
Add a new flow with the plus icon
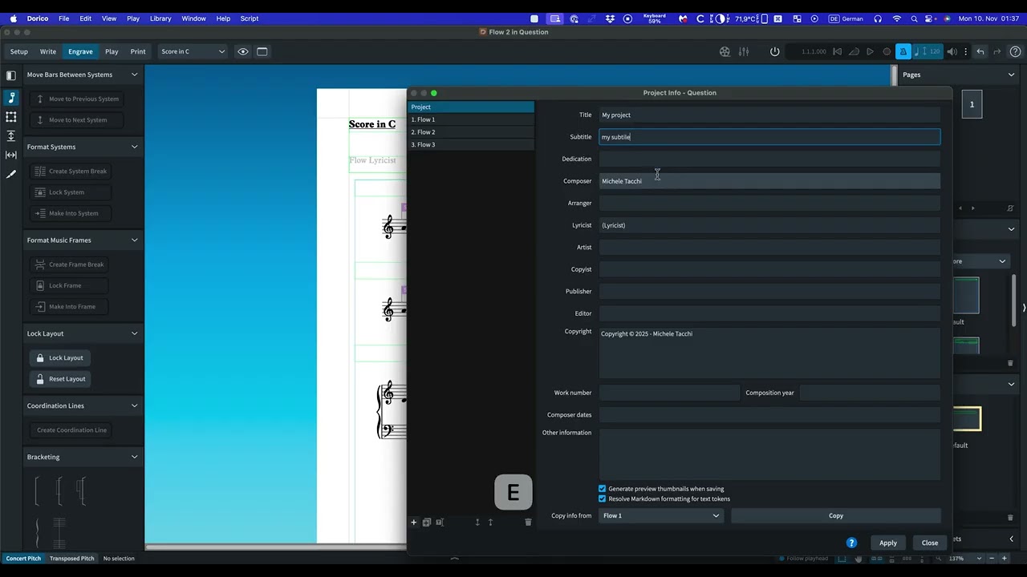tap(414, 523)
